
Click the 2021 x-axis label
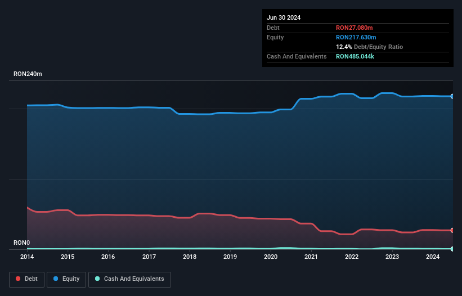311,257
